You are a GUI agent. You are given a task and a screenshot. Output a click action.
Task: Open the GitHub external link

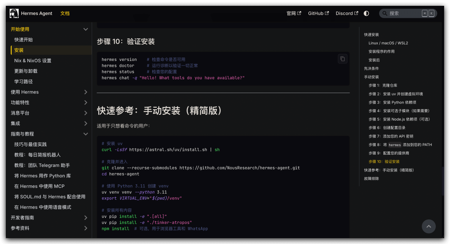[318, 13]
